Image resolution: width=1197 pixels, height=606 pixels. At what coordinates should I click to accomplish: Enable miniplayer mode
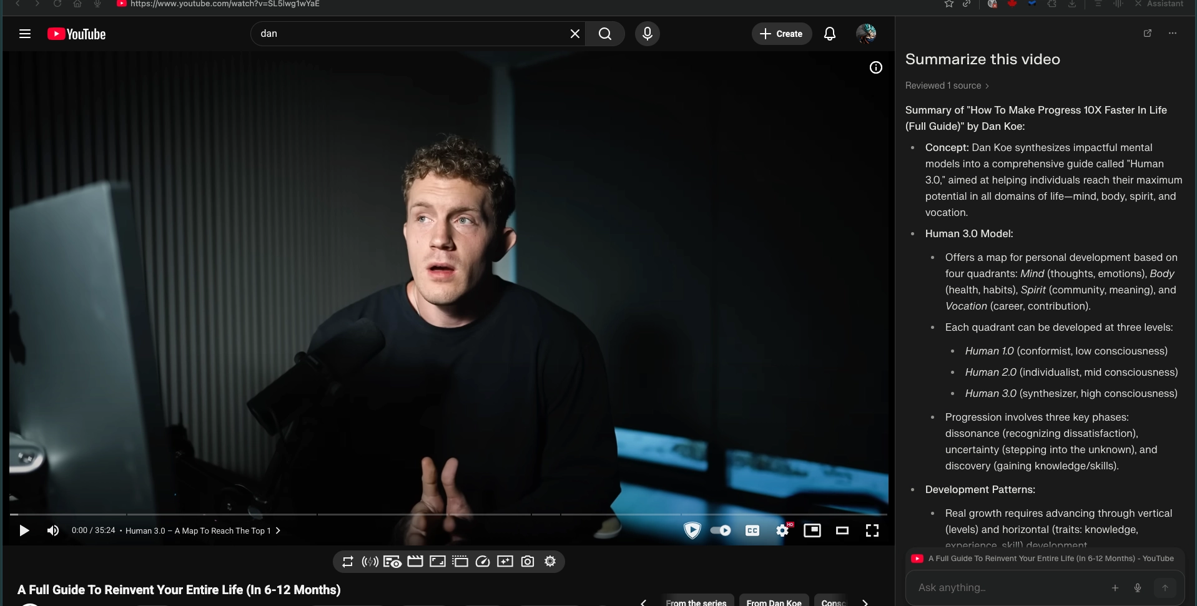point(812,530)
